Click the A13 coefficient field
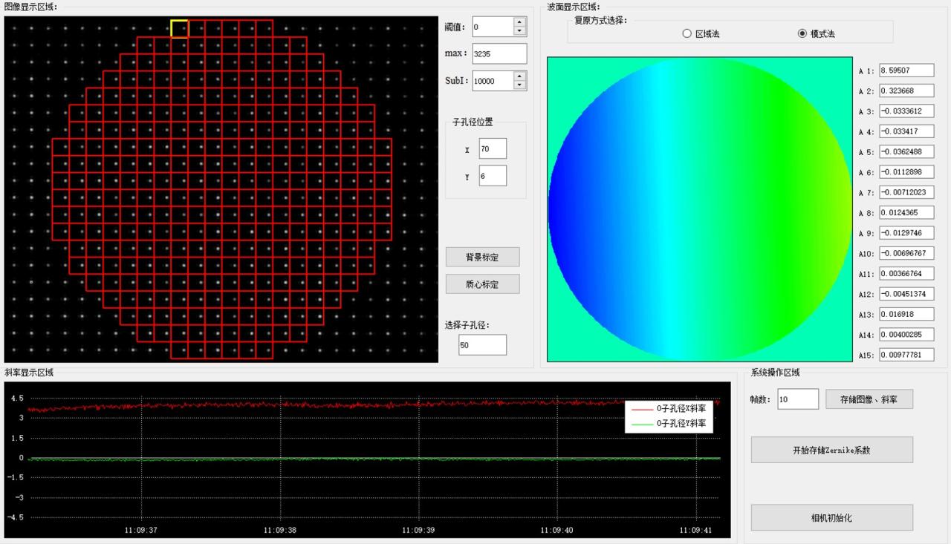This screenshot has width=951, height=544. 906,314
